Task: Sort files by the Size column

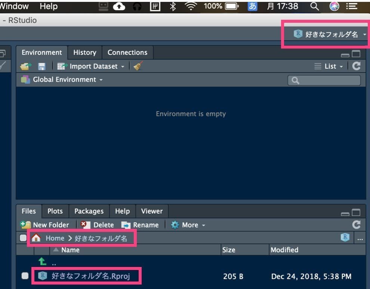Action: (x=245, y=250)
